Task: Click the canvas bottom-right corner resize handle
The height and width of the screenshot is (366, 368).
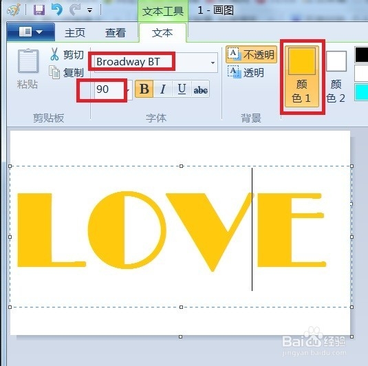Action: [x=351, y=336]
